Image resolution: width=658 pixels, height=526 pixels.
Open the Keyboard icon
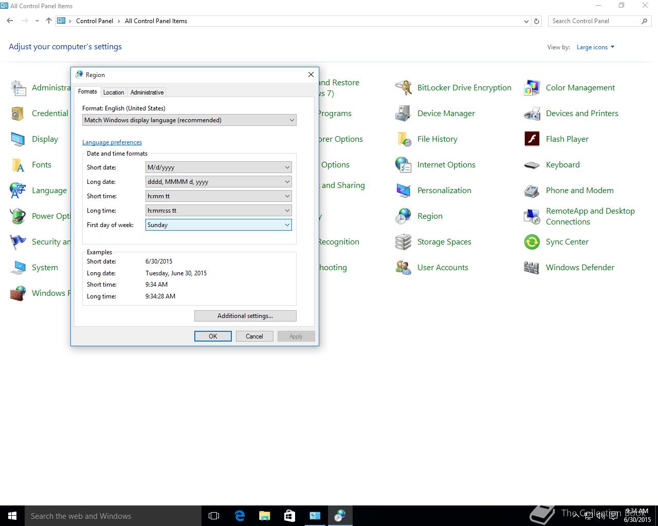[532, 165]
